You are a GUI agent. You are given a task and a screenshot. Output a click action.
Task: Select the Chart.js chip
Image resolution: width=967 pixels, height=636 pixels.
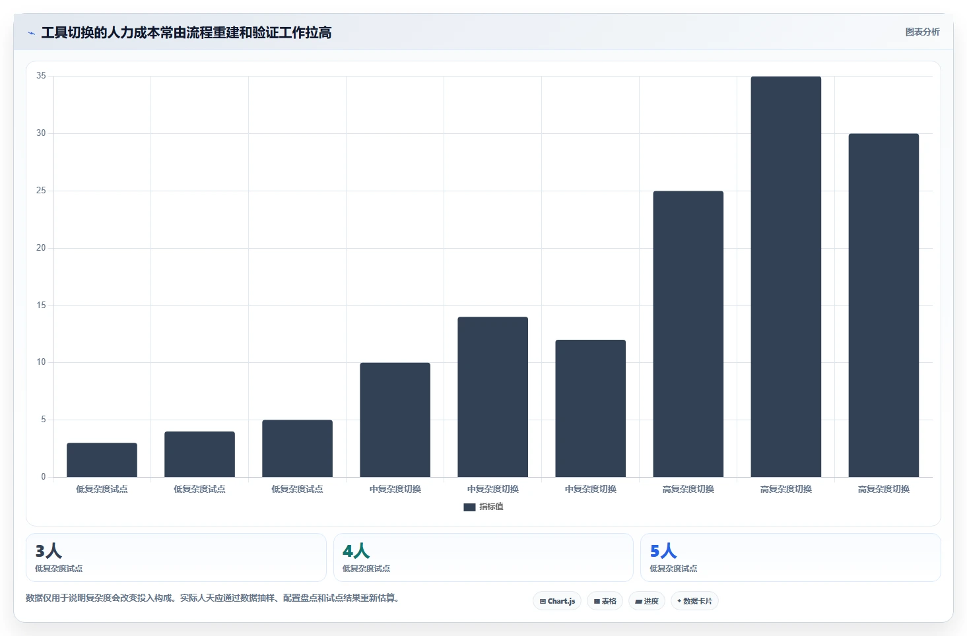point(557,601)
